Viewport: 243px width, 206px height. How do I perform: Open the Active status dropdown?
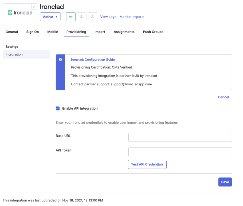coord(50,17)
